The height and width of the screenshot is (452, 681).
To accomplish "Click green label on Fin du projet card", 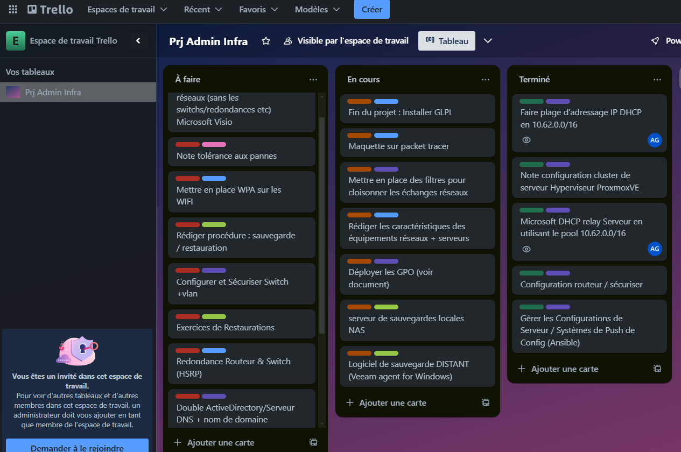I will click(359, 101).
